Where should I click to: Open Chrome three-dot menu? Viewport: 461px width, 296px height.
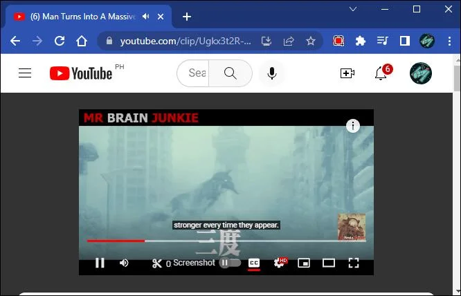449,41
